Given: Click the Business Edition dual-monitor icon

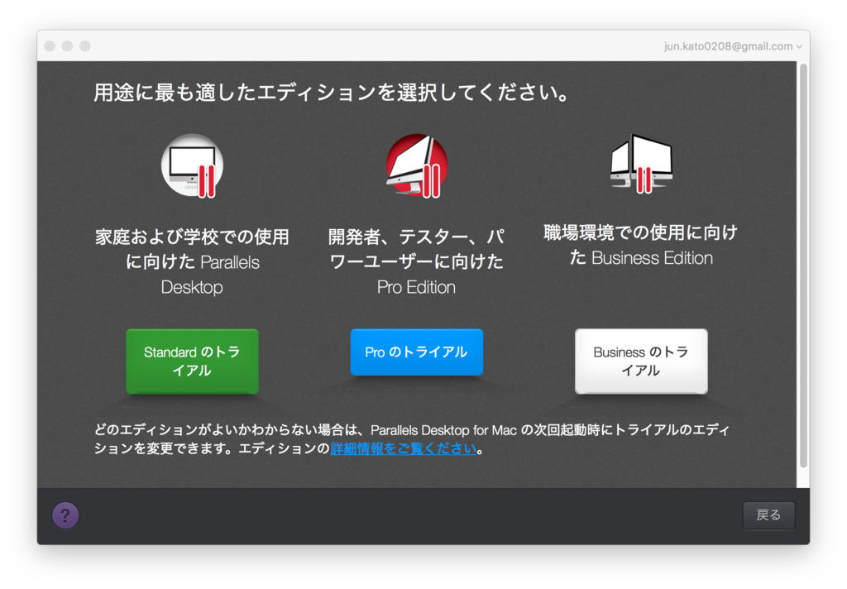Looking at the screenshot, I should 641,165.
